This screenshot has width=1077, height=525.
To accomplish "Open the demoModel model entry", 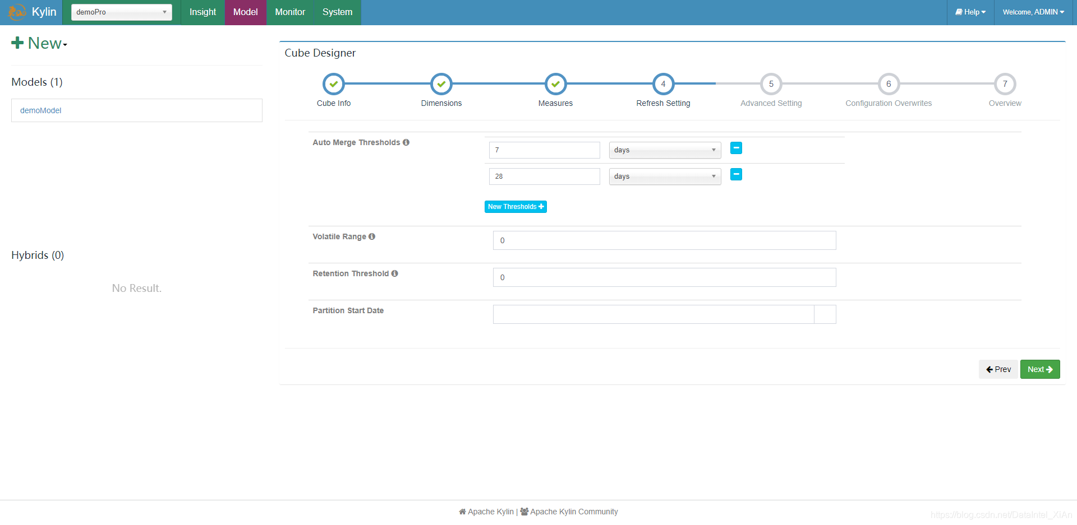I will 137,110.
